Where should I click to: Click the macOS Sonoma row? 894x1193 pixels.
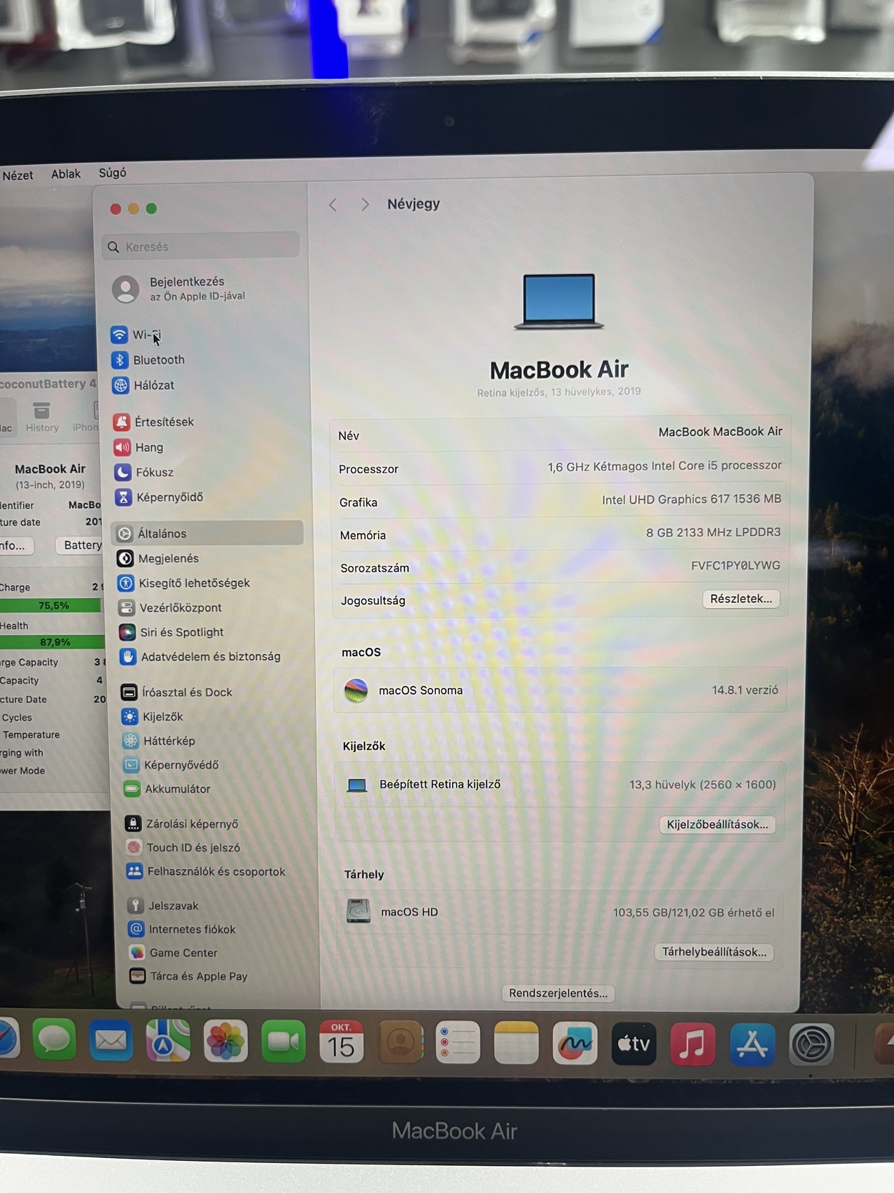(560, 690)
